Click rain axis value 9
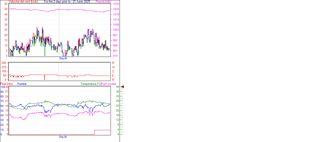Image resolution: width=330 pixels, height=142 pixels. (x=7, y=120)
